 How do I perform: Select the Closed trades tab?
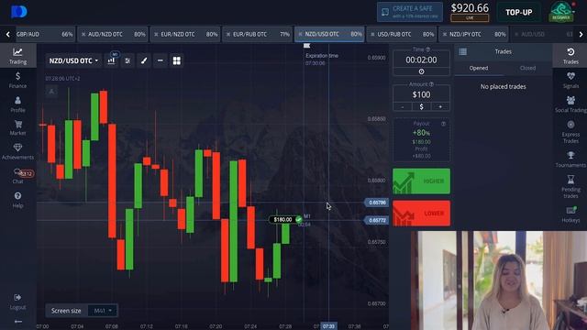[527, 68]
